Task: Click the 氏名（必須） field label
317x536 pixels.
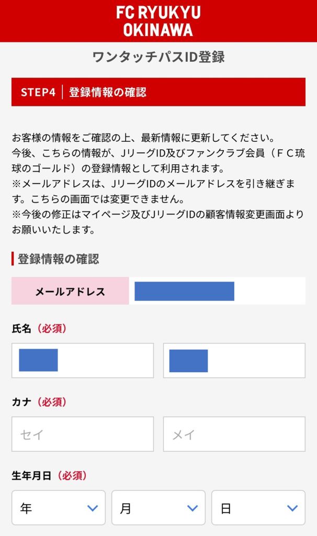Action: coord(39,329)
